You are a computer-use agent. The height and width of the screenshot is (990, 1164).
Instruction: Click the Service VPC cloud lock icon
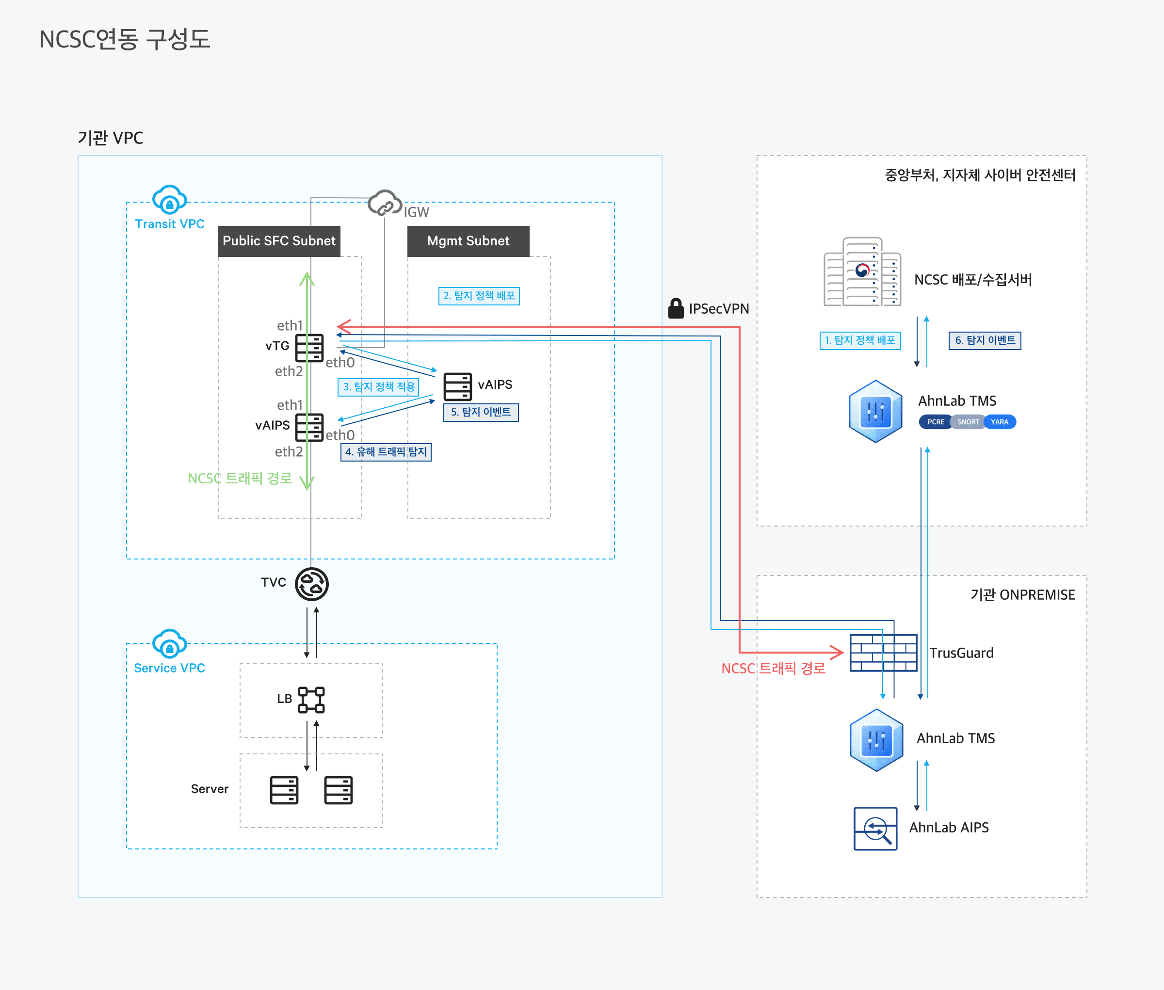click(x=169, y=644)
